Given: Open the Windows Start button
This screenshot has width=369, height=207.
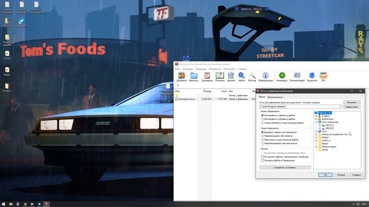Looking at the screenshot, I should (3, 204).
